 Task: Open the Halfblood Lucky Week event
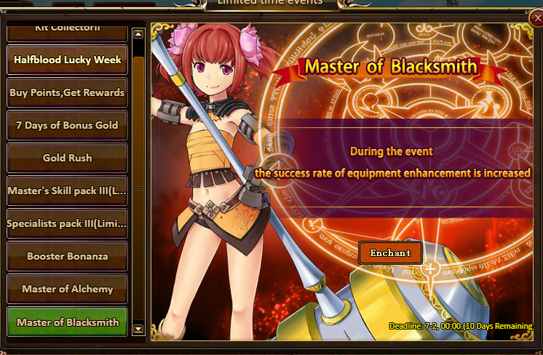tap(67, 60)
